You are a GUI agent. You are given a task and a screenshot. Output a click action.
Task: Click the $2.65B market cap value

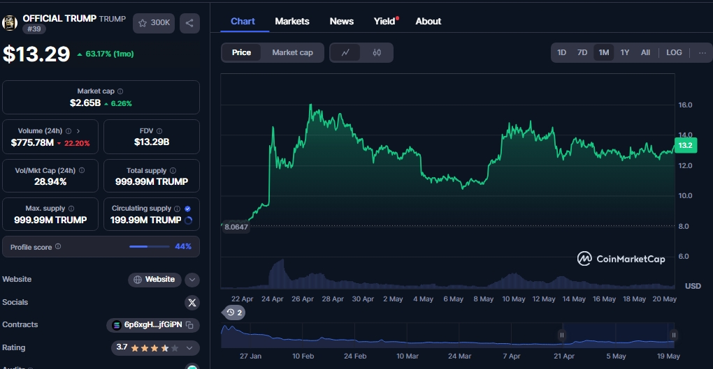pos(85,103)
